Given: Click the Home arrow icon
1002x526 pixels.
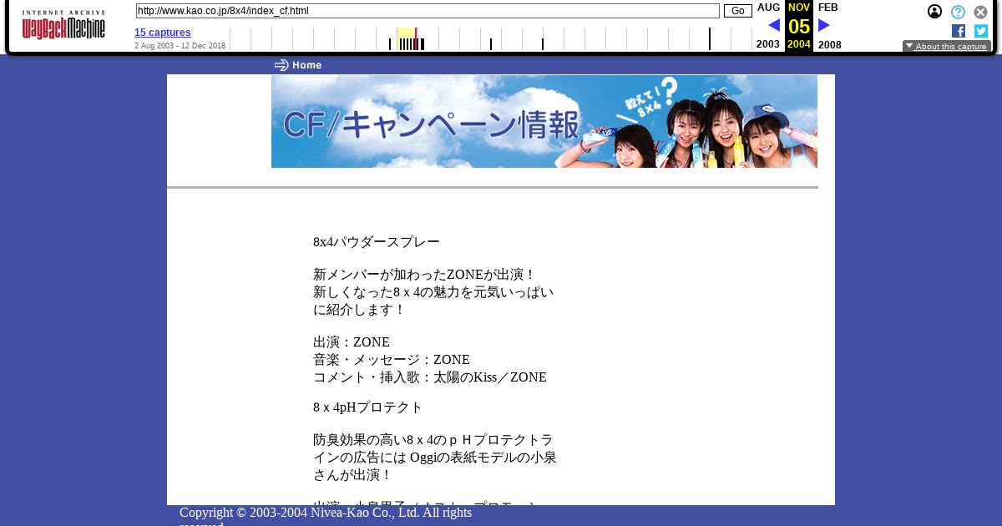Looking at the screenshot, I should (281, 65).
